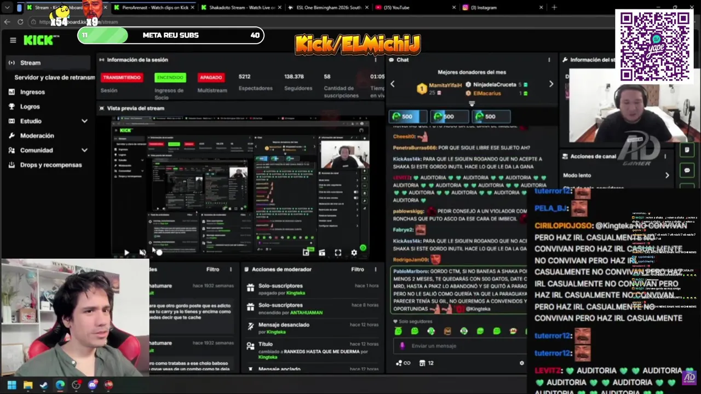Toggle the ENCENDIDO partner income badge
This screenshot has height=394, width=701.
(170, 78)
